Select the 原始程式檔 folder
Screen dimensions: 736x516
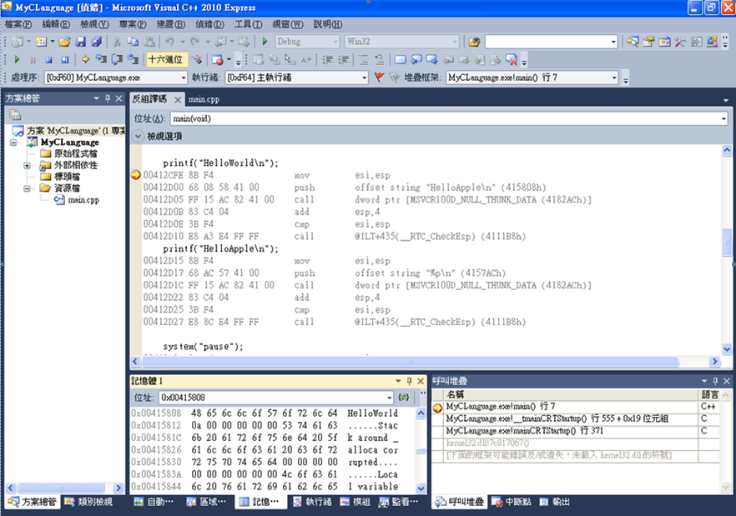[x=76, y=153]
